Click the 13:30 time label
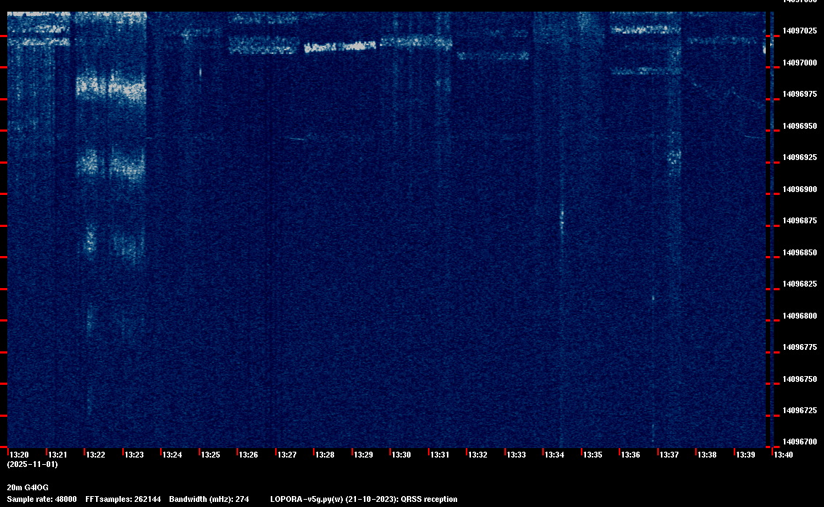This screenshot has width=824, height=507. [402, 455]
